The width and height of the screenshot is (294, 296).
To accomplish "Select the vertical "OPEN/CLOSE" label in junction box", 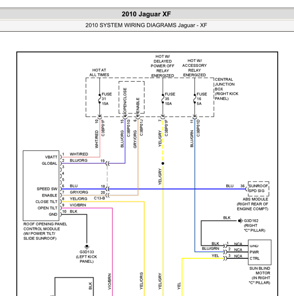I will coord(125,100).
